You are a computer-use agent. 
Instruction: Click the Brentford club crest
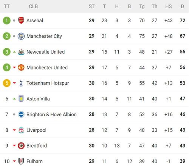21,146
